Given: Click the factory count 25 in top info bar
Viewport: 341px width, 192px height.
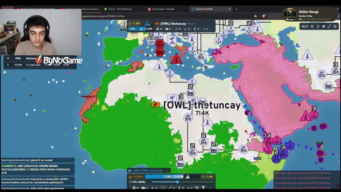Looking at the screenshot, I should [x=168, y=29].
